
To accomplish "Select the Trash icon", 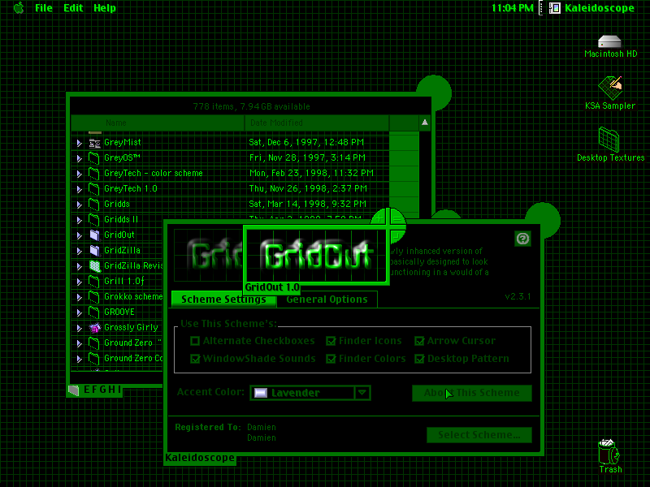I will [609, 451].
